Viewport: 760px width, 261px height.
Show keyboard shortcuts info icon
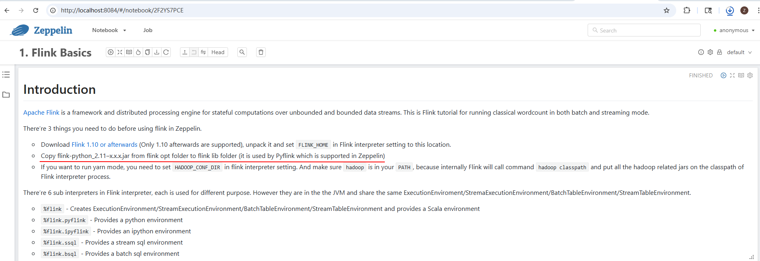tap(701, 52)
